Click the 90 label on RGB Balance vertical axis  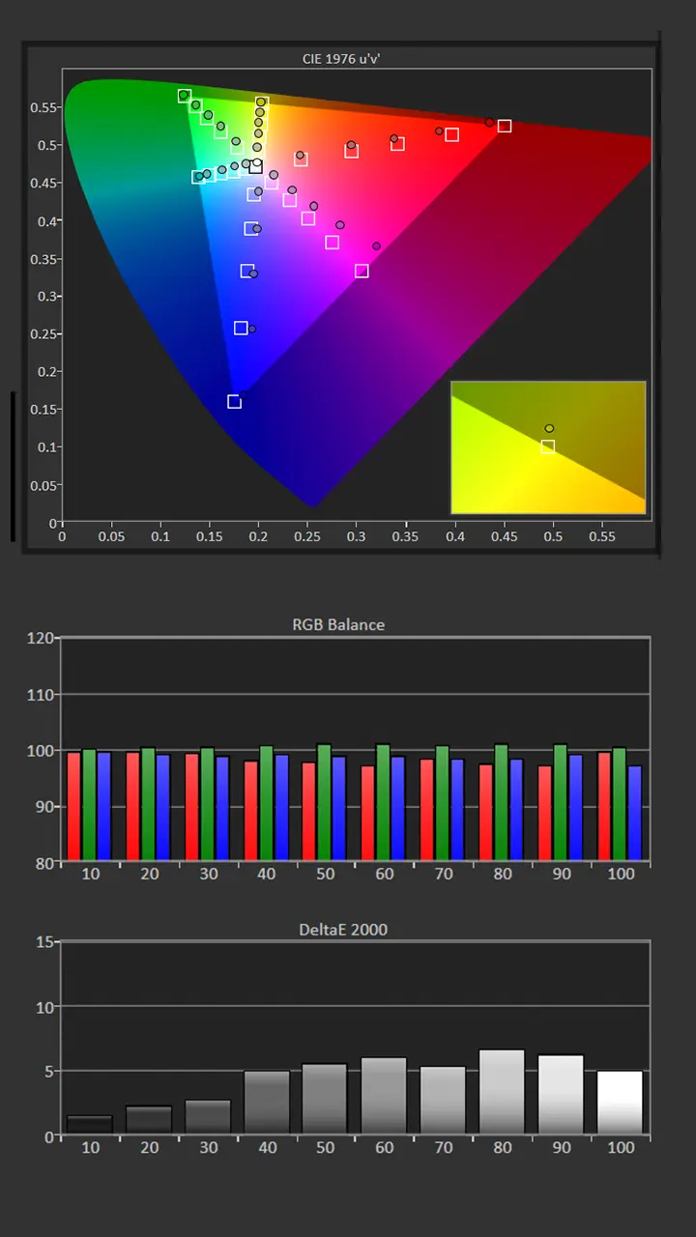tap(44, 807)
